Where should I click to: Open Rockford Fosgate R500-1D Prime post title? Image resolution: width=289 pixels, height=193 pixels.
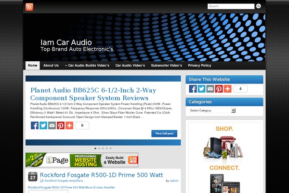point(101,175)
